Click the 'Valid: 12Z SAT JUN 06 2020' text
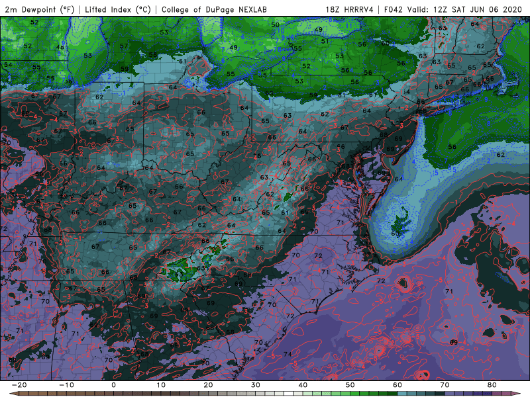 click(x=464, y=9)
